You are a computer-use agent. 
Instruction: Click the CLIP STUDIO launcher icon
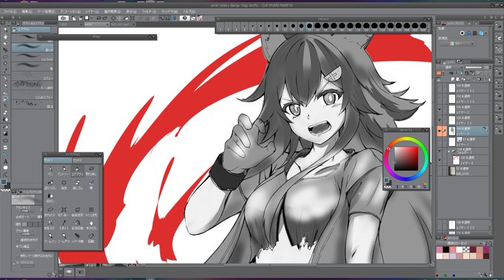pyautogui.click(x=64, y=19)
